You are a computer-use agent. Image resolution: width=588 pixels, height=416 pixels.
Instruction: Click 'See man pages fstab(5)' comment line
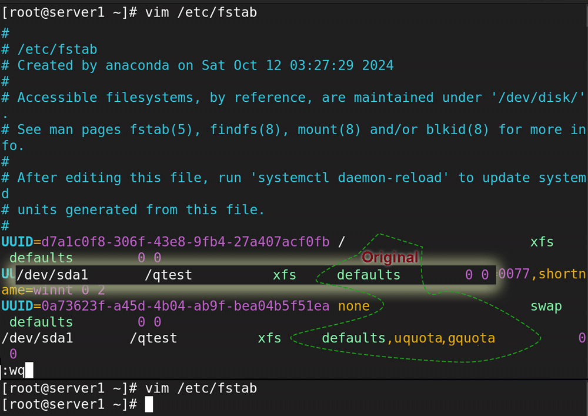tap(293, 130)
